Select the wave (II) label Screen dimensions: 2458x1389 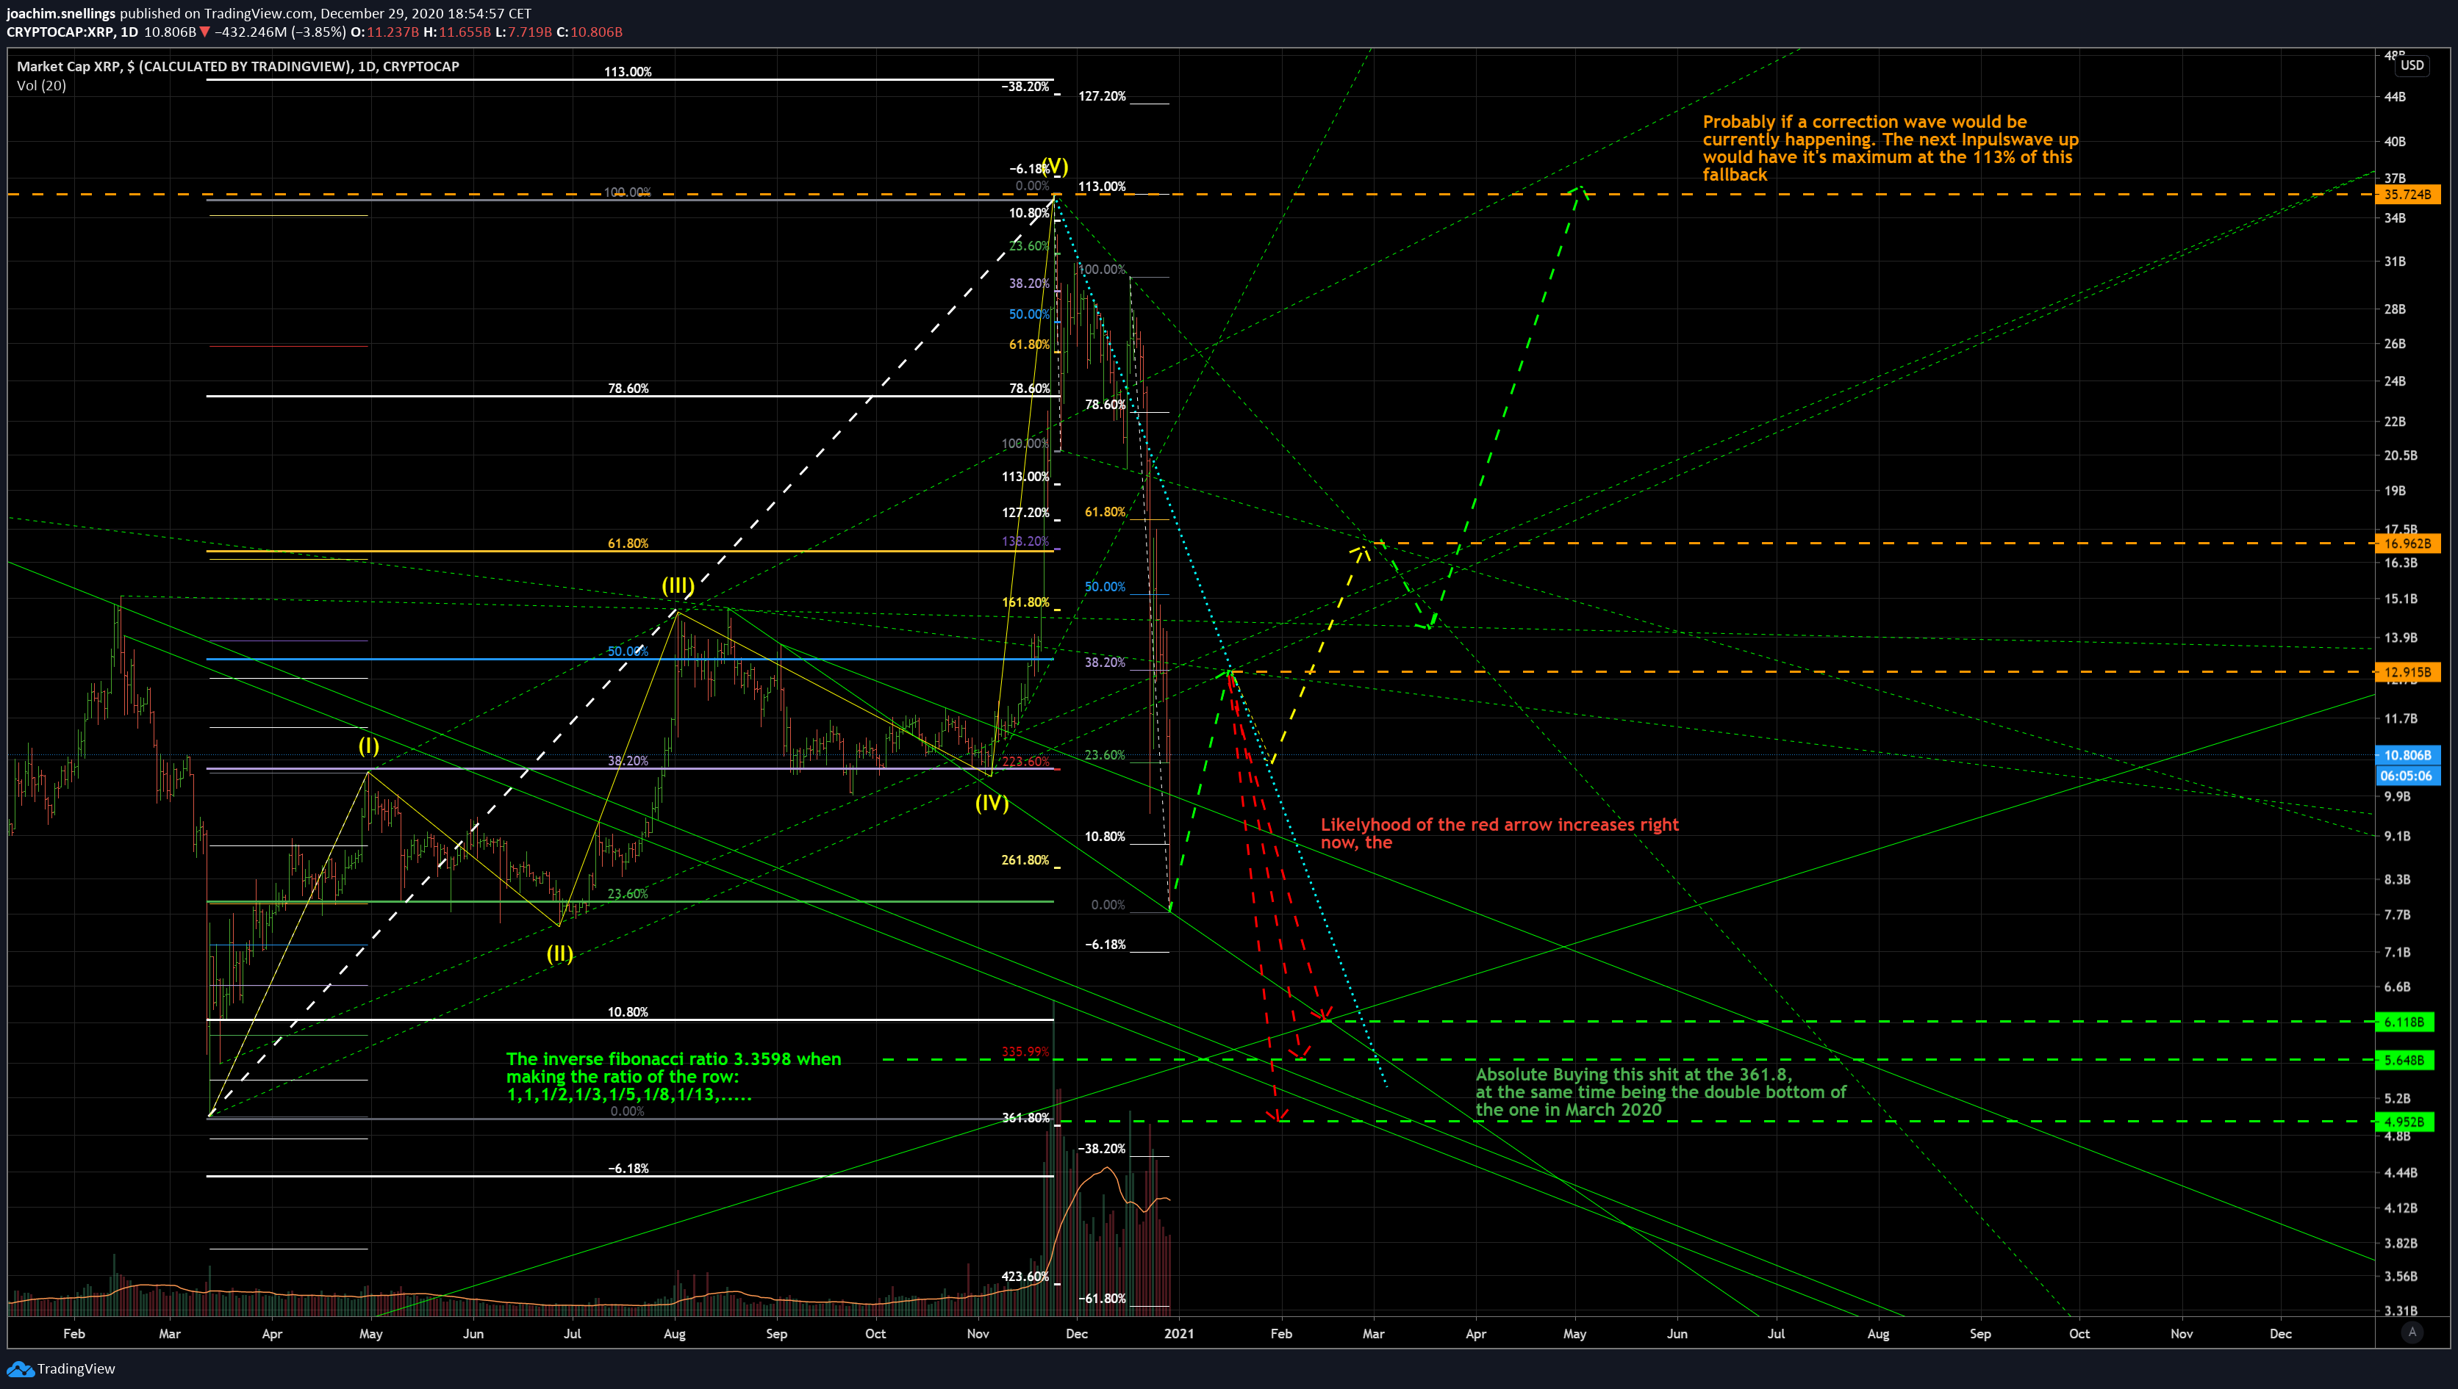[x=559, y=953]
